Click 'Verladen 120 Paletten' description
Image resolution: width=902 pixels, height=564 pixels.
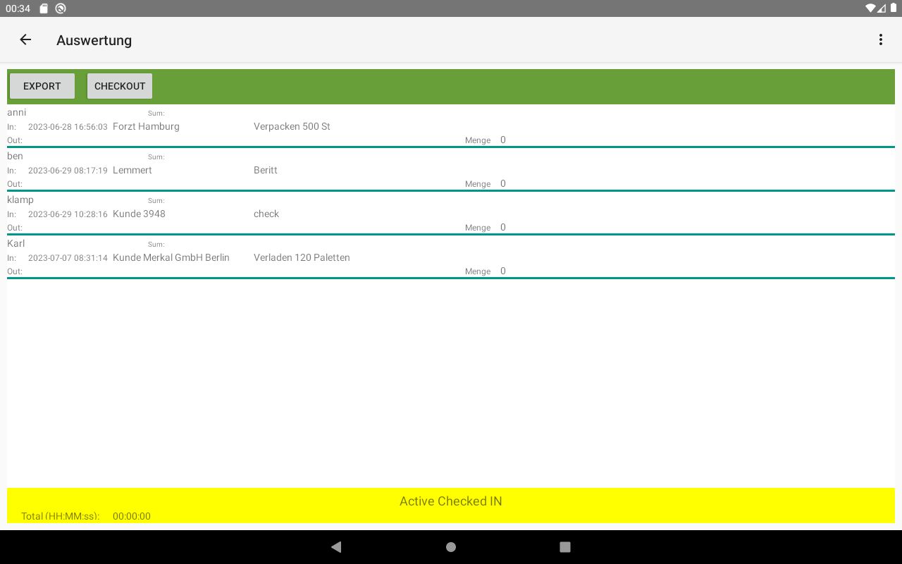pos(302,257)
